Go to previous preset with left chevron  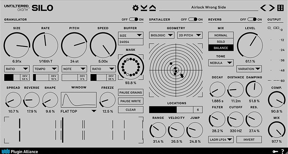(263, 8)
